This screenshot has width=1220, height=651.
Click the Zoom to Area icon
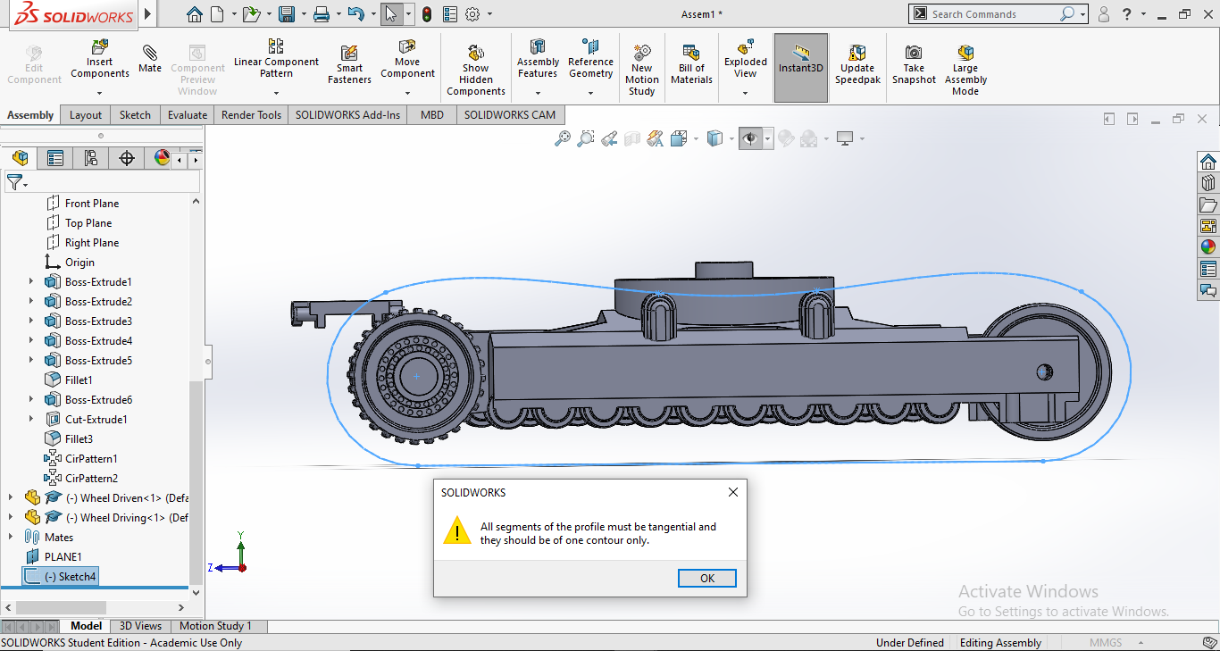[586, 138]
